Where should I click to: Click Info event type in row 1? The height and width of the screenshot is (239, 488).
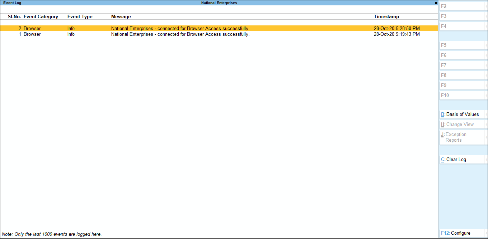71,34
